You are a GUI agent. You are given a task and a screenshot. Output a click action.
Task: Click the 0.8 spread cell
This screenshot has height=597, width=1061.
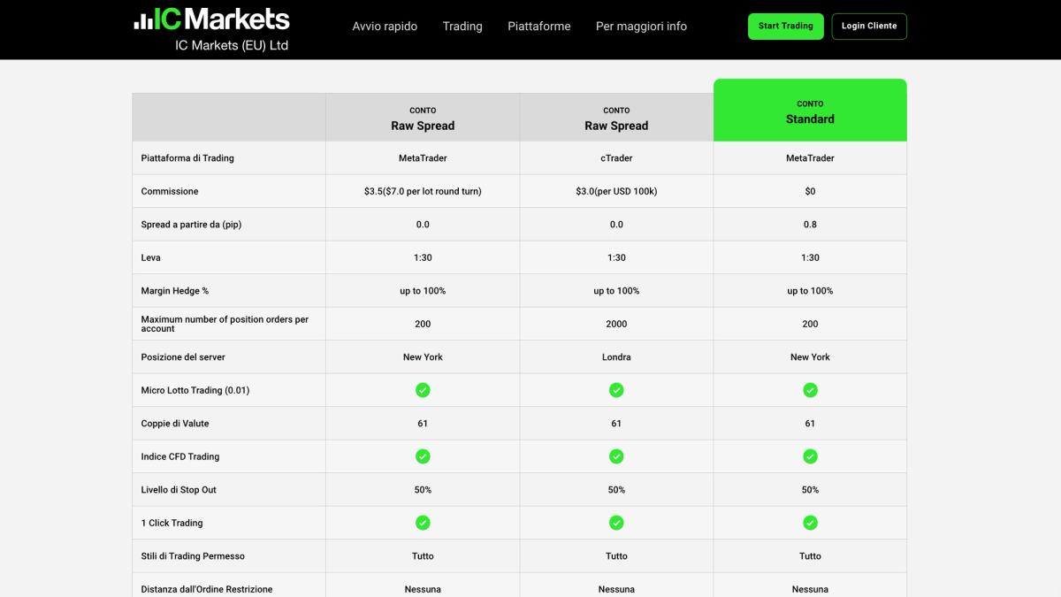click(810, 225)
